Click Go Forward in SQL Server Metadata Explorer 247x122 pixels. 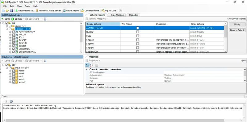coord(32,61)
